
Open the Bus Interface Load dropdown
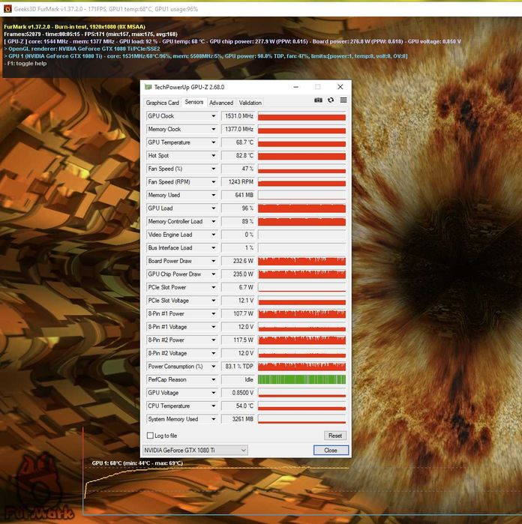(x=213, y=247)
